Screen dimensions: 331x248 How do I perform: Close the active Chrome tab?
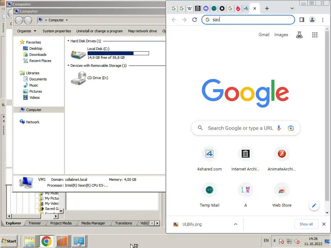(x=255, y=8)
